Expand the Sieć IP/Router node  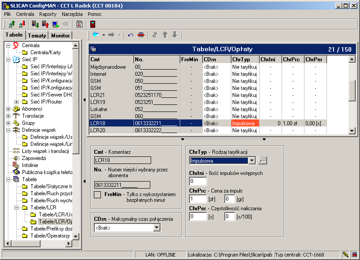17,102
